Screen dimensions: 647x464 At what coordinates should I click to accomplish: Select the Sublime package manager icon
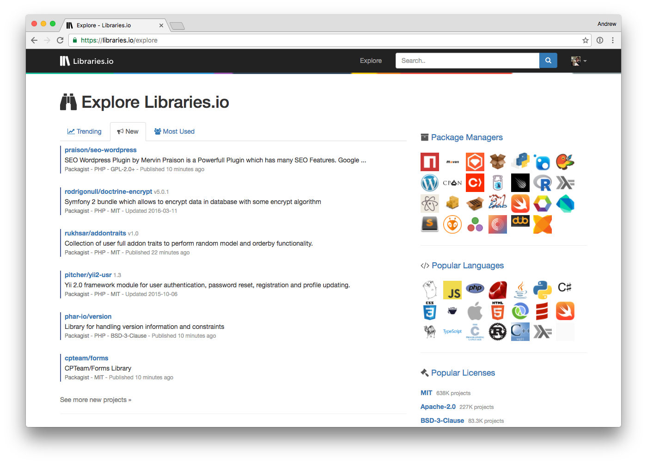(x=430, y=224)
